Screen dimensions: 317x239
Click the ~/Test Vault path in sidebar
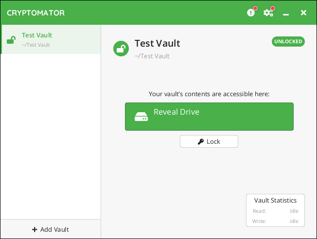point(36,45)
